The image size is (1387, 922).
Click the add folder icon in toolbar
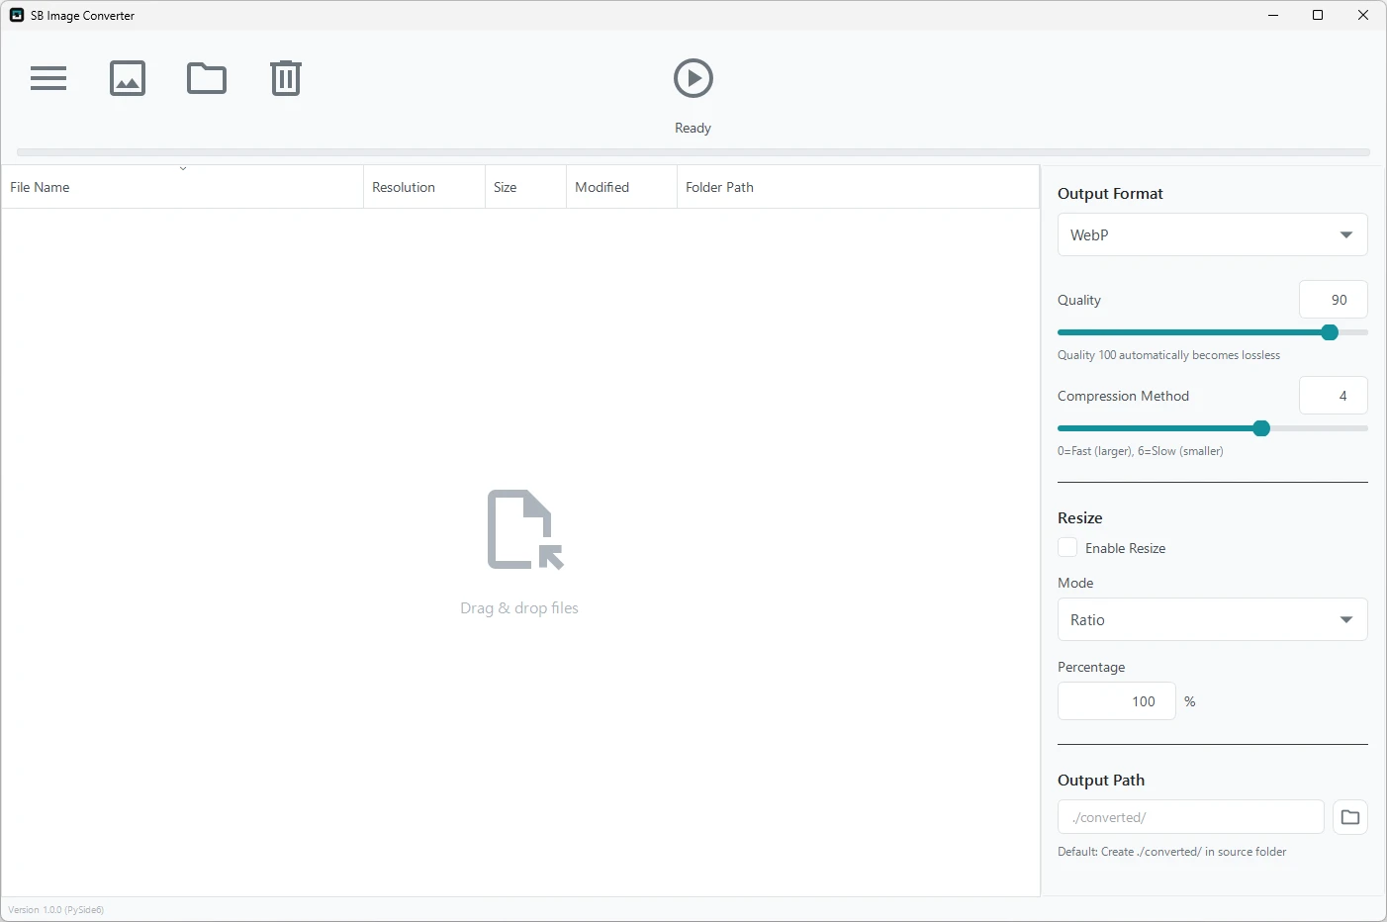(207, 78)
